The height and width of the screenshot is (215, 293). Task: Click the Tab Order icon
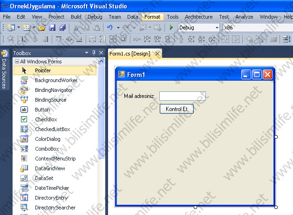(286, 39)
